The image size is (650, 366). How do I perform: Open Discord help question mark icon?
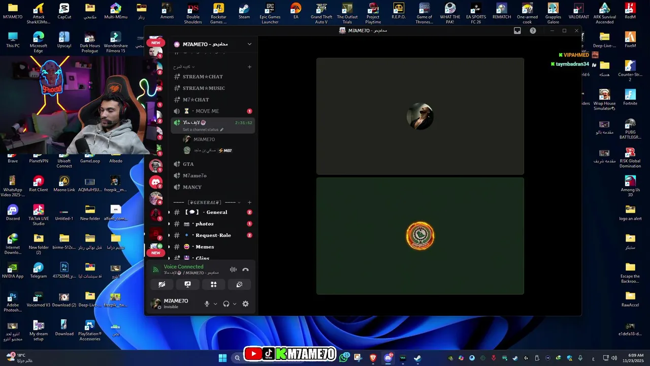[x=533, y=30]
